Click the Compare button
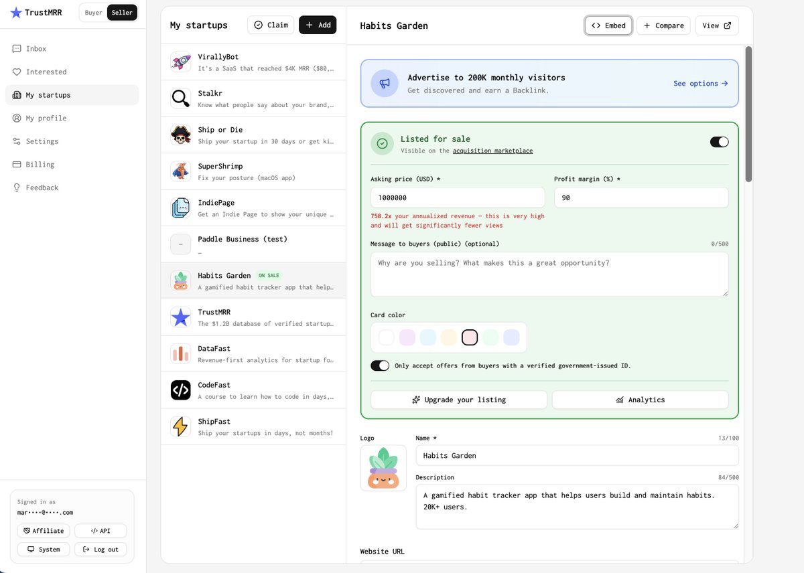Viewport: 804px width, 573px height. 663,25
